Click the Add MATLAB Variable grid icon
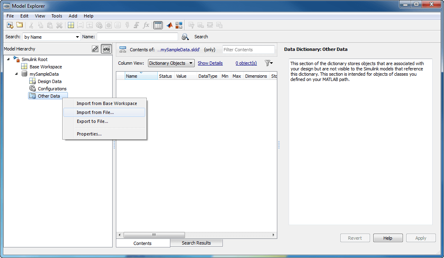 coord(71,25)
